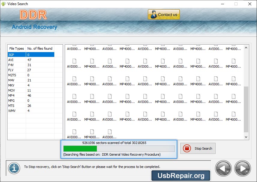The image size is (257, 182).
Task: Click the blue information icon
Action: (14, 168)
